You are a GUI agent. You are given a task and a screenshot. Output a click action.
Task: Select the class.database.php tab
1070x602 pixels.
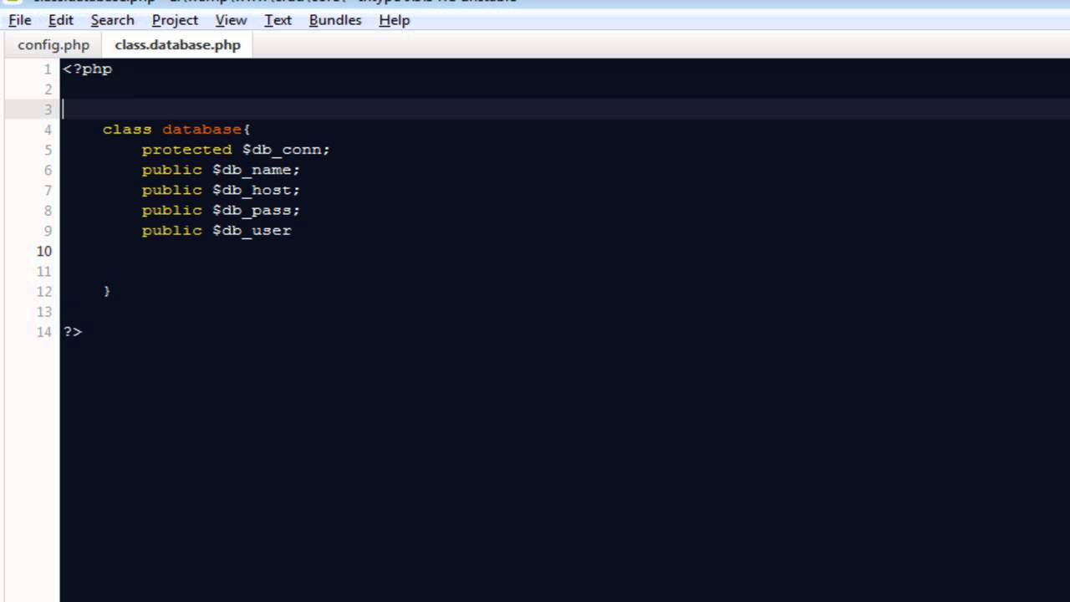177,45
